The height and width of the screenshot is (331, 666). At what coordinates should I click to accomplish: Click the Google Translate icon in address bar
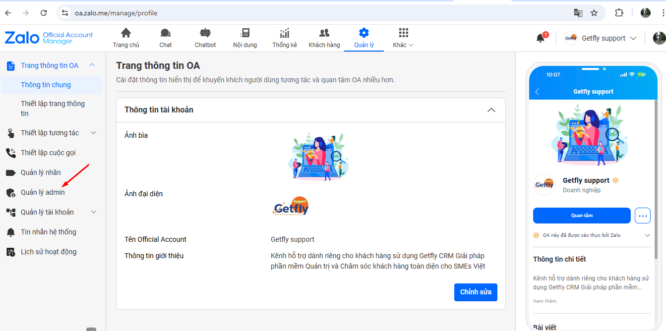[x=578, y=13]
